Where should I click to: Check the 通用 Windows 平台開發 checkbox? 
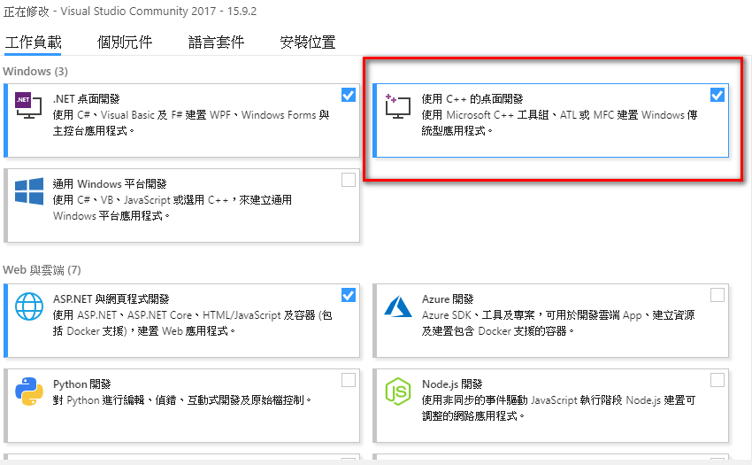[x=349, y=180]
